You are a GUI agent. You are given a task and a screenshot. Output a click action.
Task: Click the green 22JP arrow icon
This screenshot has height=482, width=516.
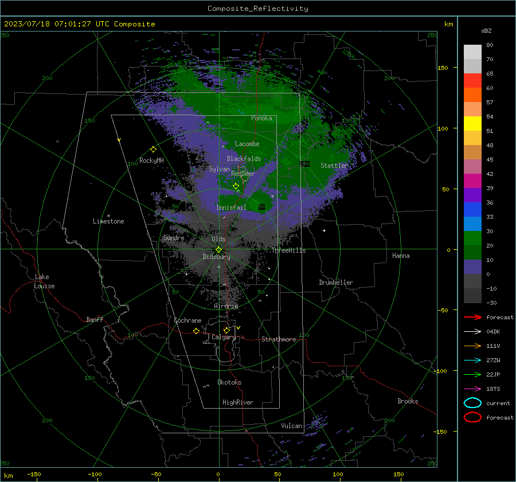point(472,374)
